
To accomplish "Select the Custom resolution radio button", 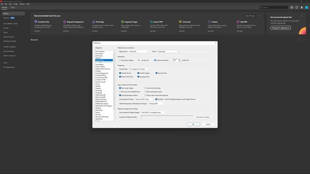I will (155, 60).
